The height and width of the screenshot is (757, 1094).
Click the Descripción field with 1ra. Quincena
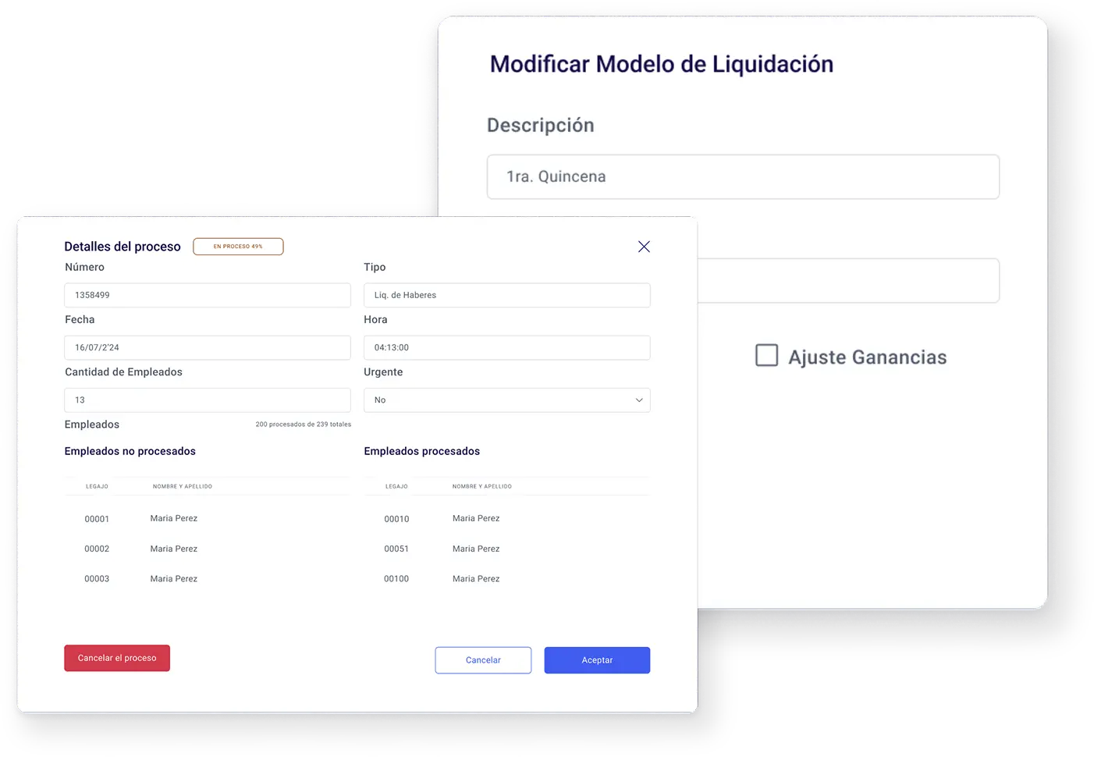click(x=743, y=177)
